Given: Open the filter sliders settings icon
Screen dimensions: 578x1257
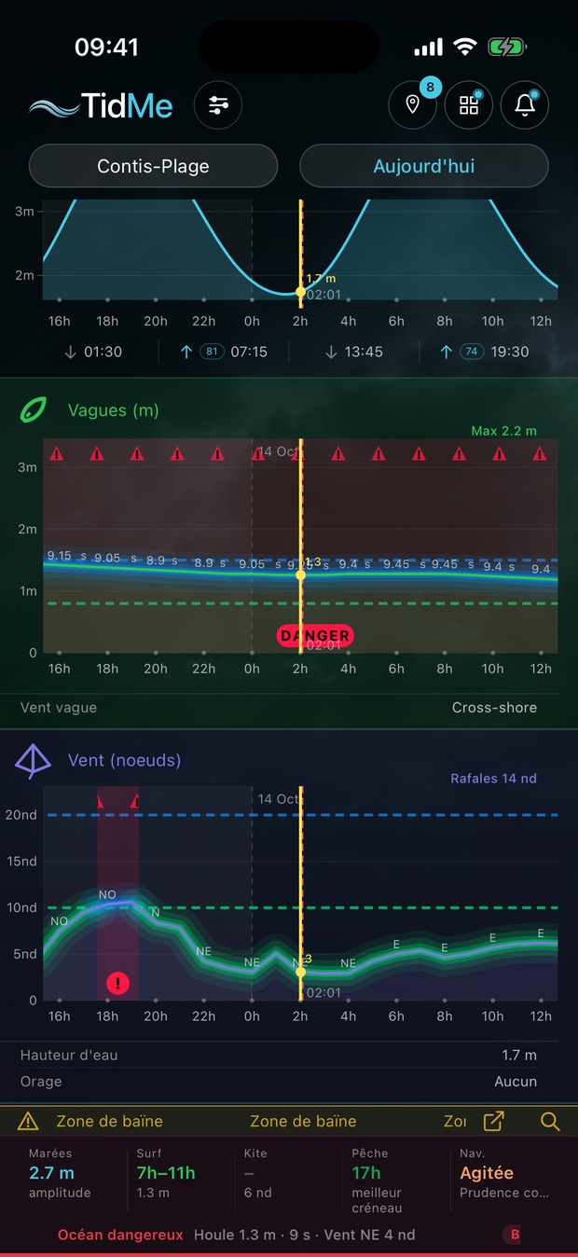Looking at the screenshot, I should pyautogui.click(x=218, y=105).
